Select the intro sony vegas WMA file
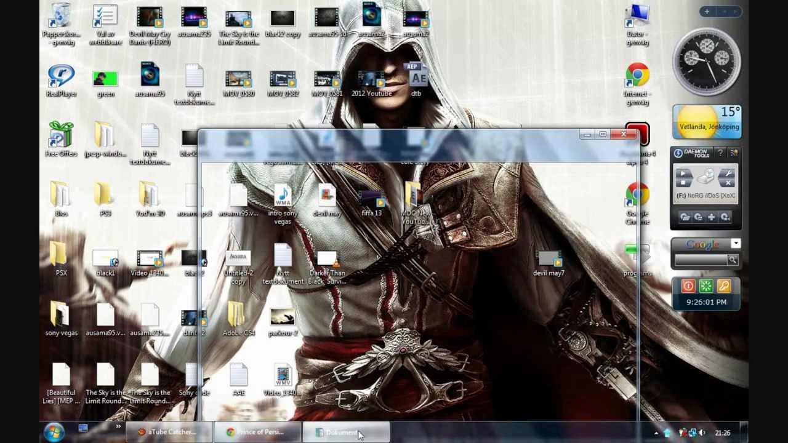The image size is (788, 443). (283, 204)
